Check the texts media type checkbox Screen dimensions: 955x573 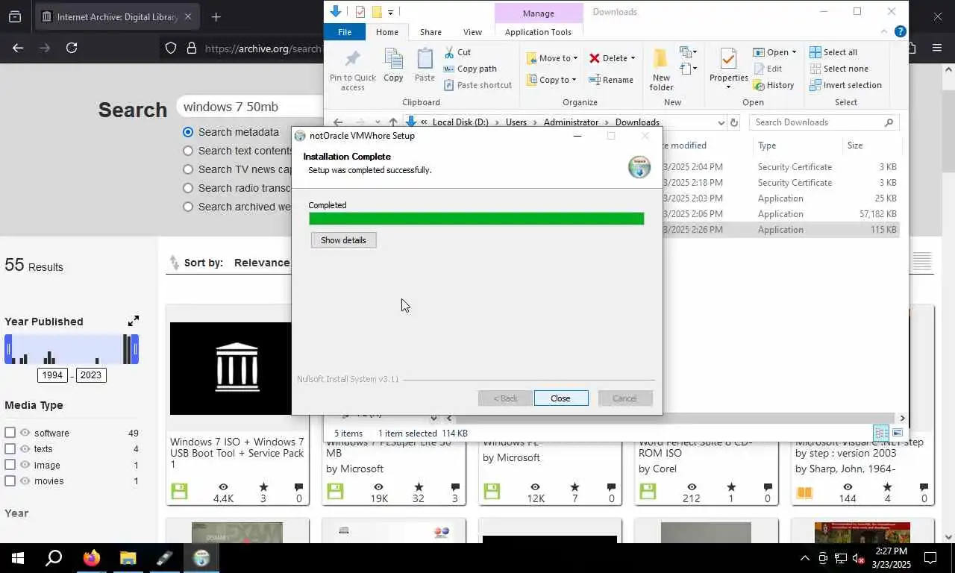pyautogui.click(x=10, y=448)
